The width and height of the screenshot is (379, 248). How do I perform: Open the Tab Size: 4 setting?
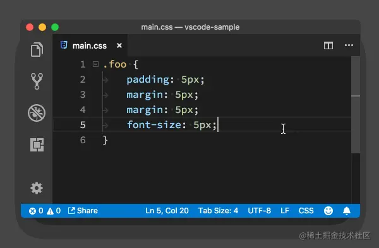tap(219, 211)
